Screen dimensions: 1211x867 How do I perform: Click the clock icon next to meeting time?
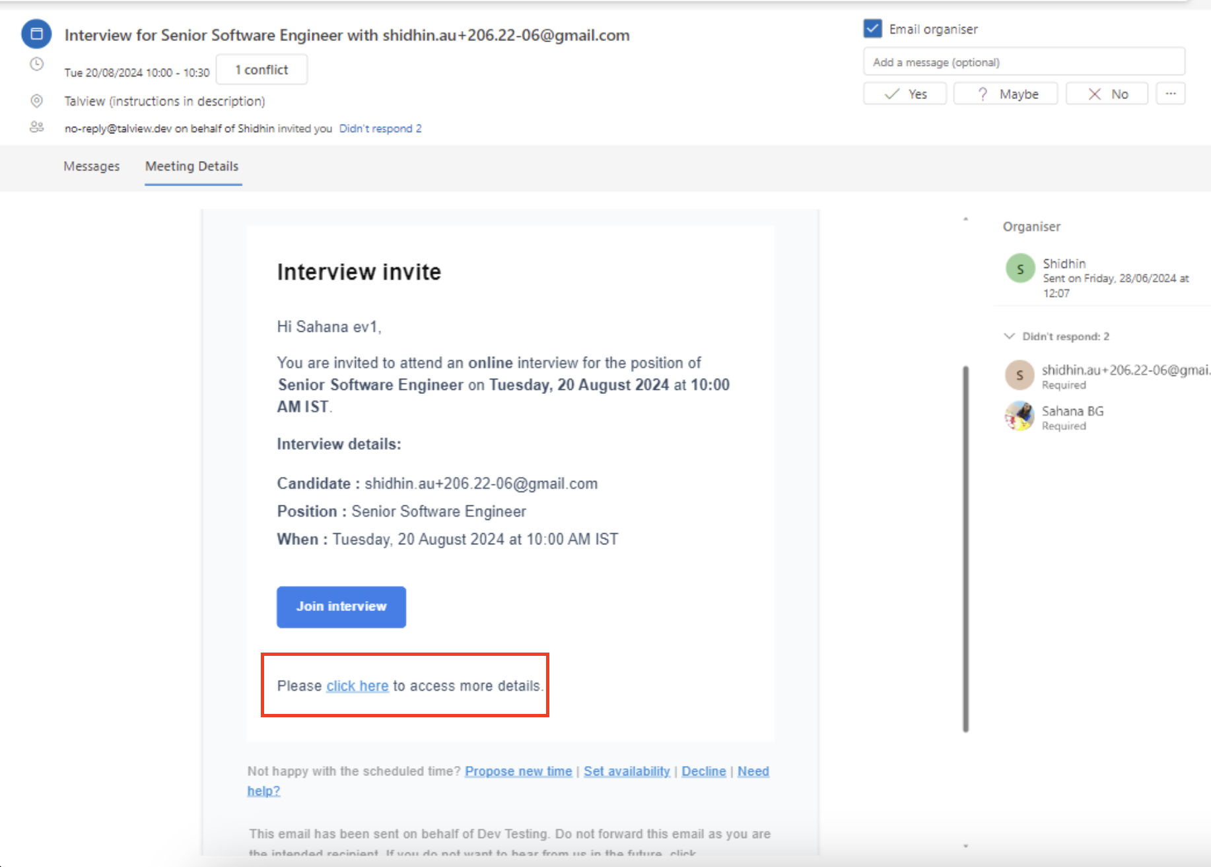[36, 64]
